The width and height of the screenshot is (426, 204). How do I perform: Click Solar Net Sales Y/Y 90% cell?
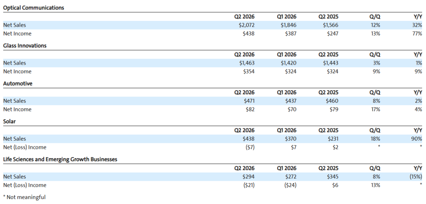pyautogui.click(x=417, y=139)
